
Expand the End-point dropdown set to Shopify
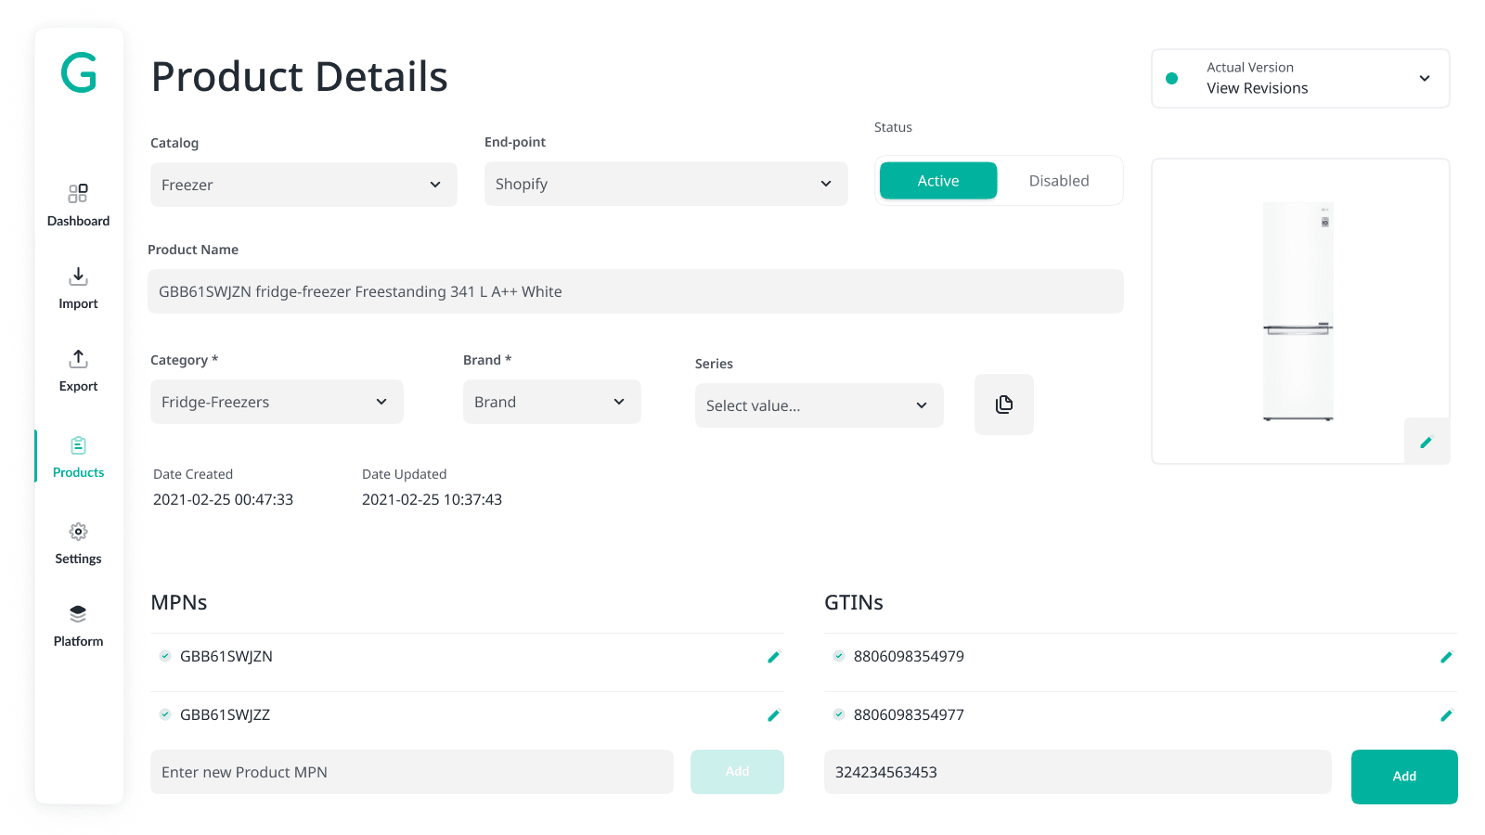click(x=665, y=184)
